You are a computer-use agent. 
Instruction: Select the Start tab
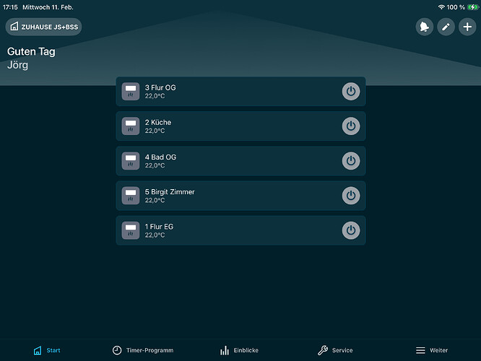pos(47,350)
